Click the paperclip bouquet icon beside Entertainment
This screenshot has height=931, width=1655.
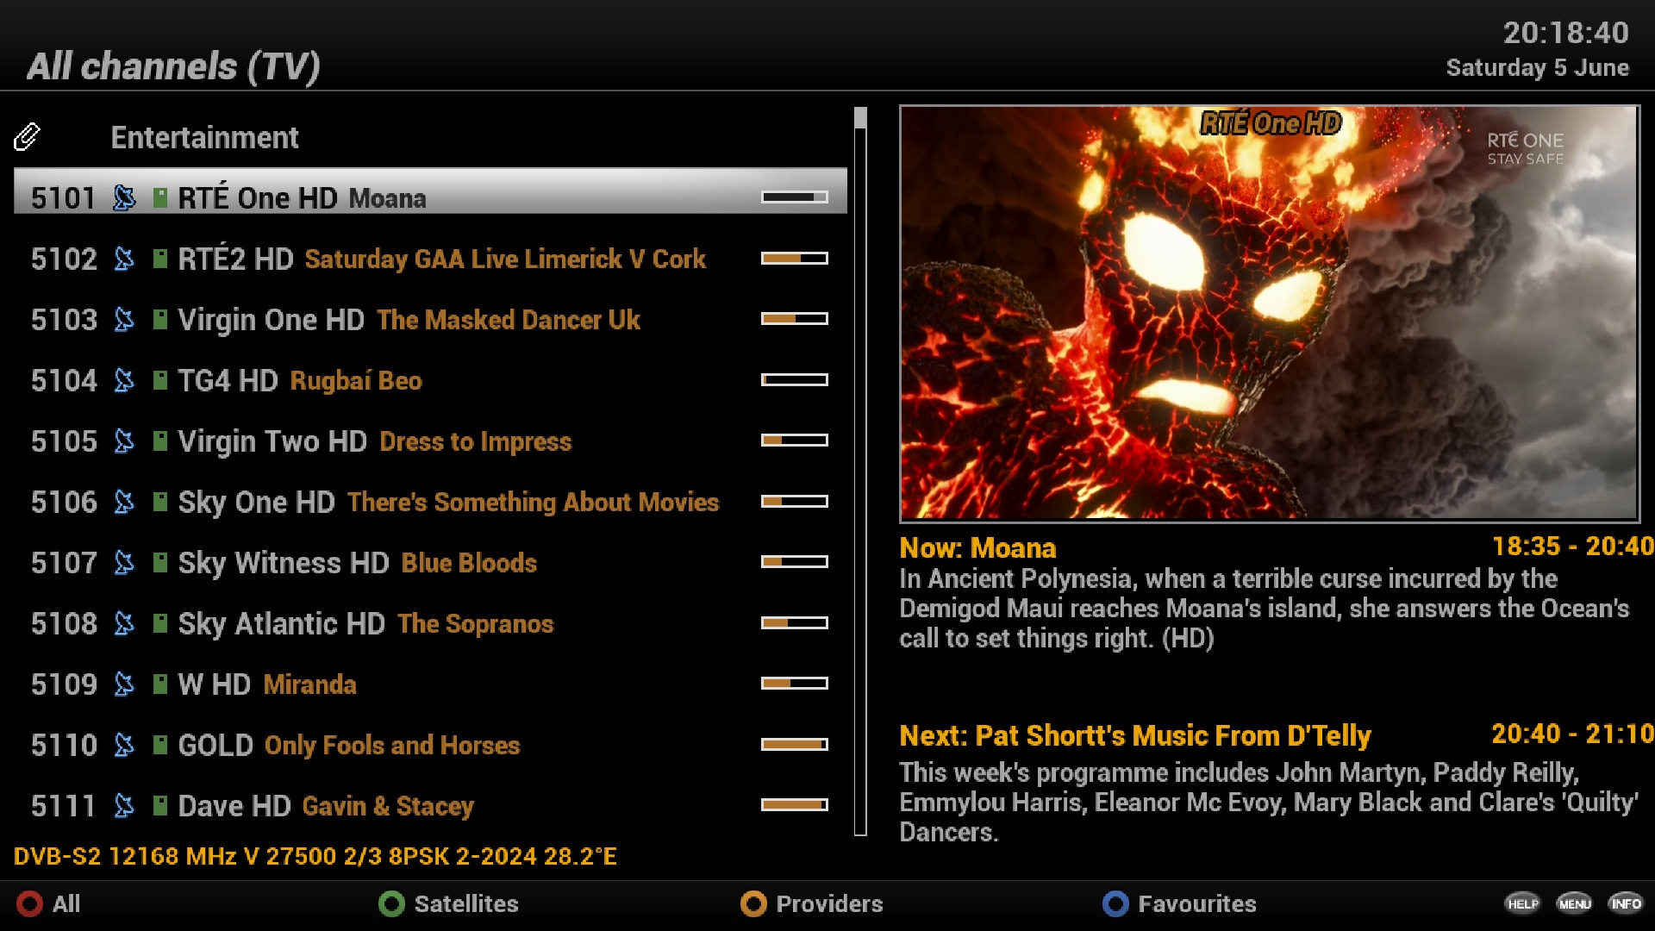[27, 136]
